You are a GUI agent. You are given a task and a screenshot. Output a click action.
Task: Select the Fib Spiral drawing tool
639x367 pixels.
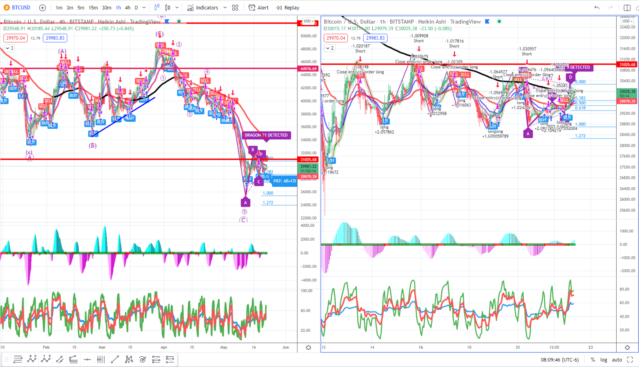click(x=142, y=359)
